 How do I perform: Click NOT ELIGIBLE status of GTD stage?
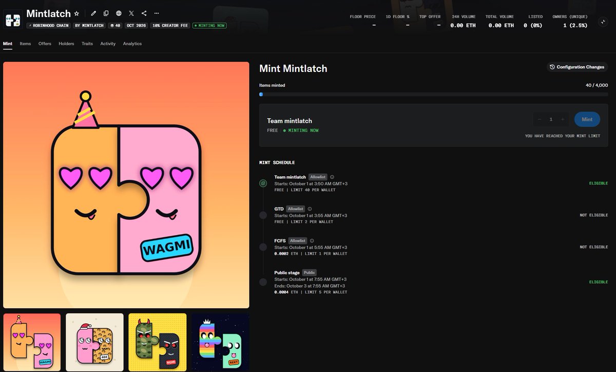[x=594, y=215]
